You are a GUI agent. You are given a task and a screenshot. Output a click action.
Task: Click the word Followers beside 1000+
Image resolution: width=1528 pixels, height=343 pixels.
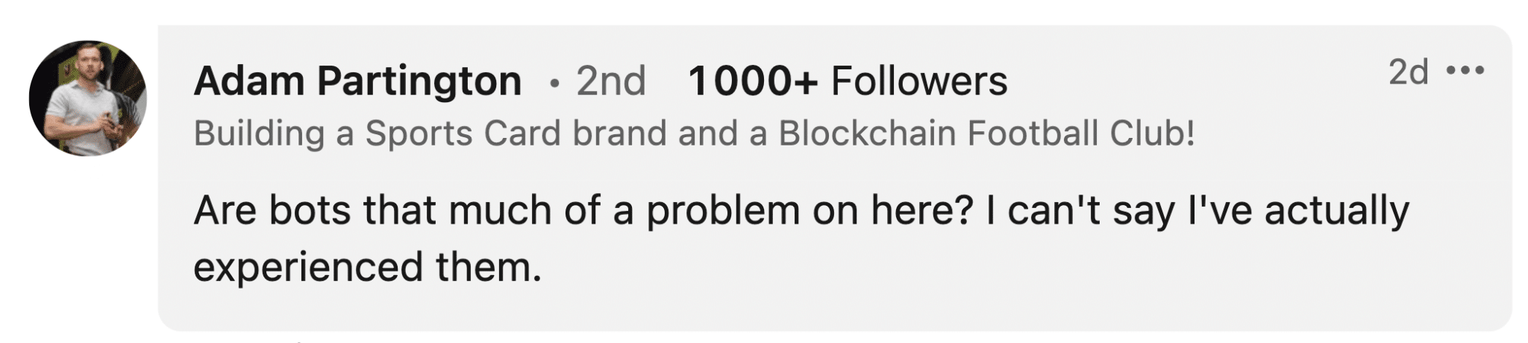click(919, 81)
